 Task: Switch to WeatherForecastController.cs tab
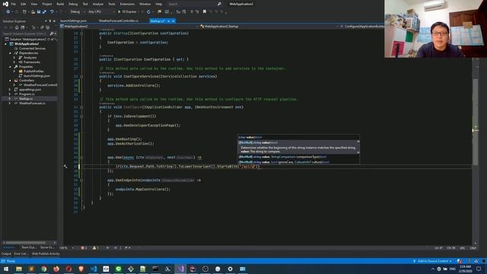pyautogui.click(x=119, y=21)
